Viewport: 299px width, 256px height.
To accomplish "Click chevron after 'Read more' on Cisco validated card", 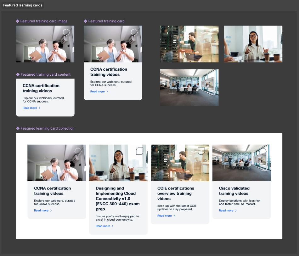I will [x=236, y=211].
